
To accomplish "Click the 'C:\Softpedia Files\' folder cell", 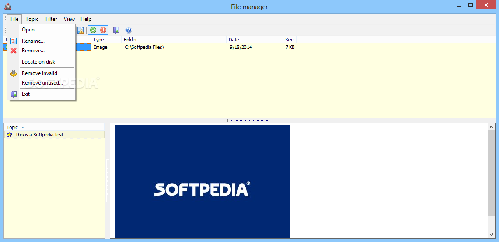I will point(144,47).
